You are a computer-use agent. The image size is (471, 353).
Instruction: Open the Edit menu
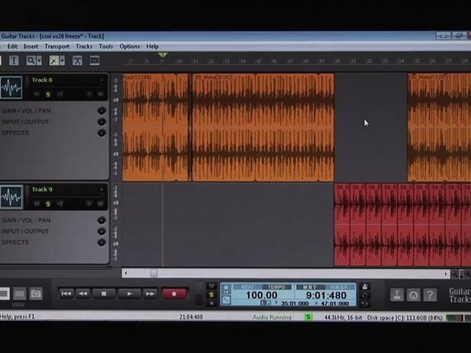[x=12, y=47]
